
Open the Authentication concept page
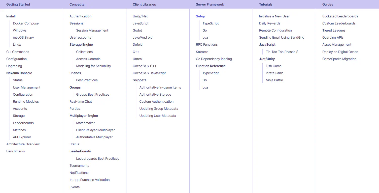pyautogui.click(x=80, y=16)
